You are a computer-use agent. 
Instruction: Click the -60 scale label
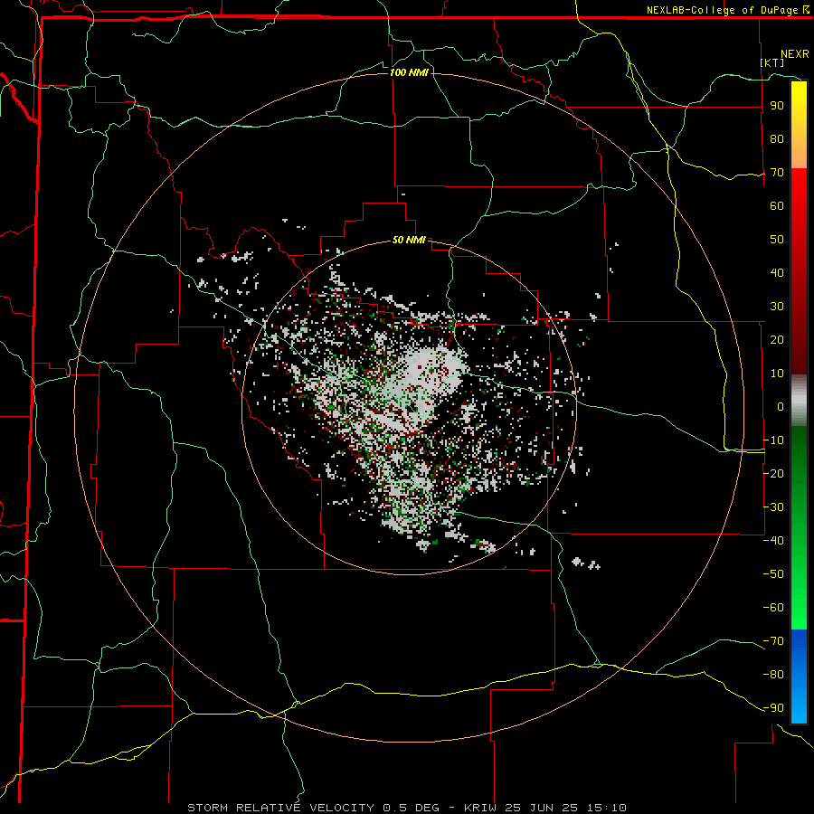click(773, 608)
